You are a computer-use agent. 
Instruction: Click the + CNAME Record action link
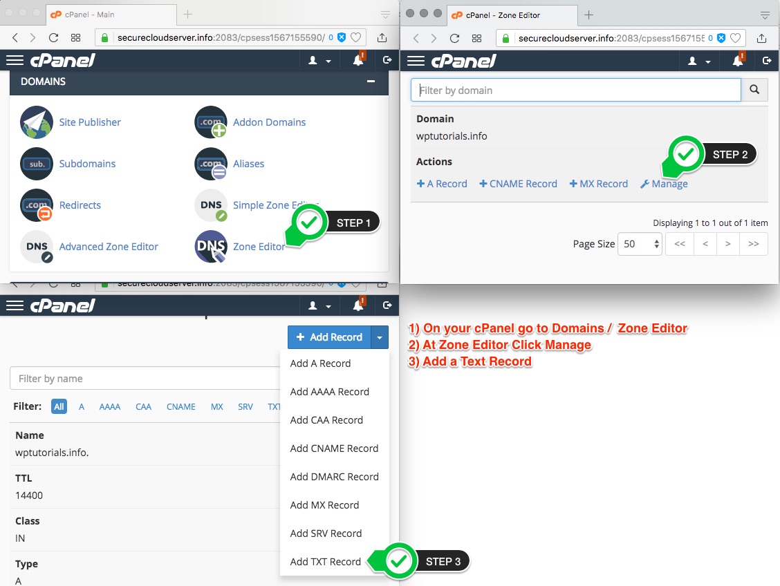point(518,184)
